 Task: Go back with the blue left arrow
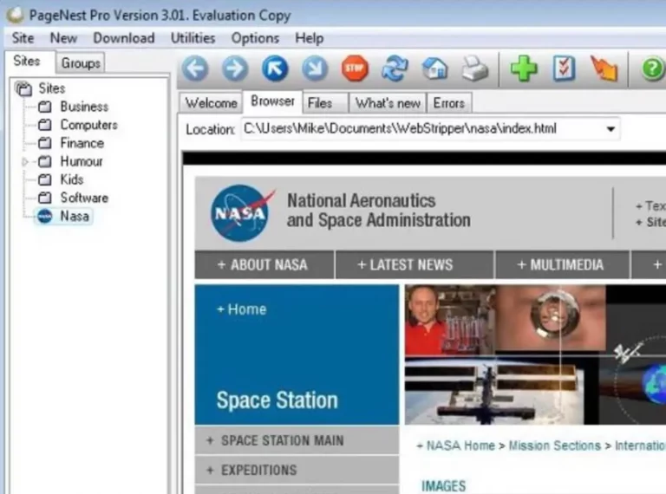pos(195,68)
